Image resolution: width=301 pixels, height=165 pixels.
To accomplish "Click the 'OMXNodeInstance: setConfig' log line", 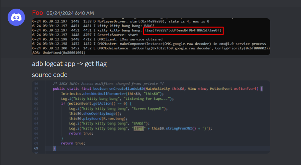I will pyautogui.click(x=151, y=48).
